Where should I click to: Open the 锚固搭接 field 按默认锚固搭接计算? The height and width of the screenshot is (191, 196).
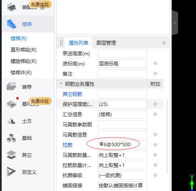pos(122,185)
